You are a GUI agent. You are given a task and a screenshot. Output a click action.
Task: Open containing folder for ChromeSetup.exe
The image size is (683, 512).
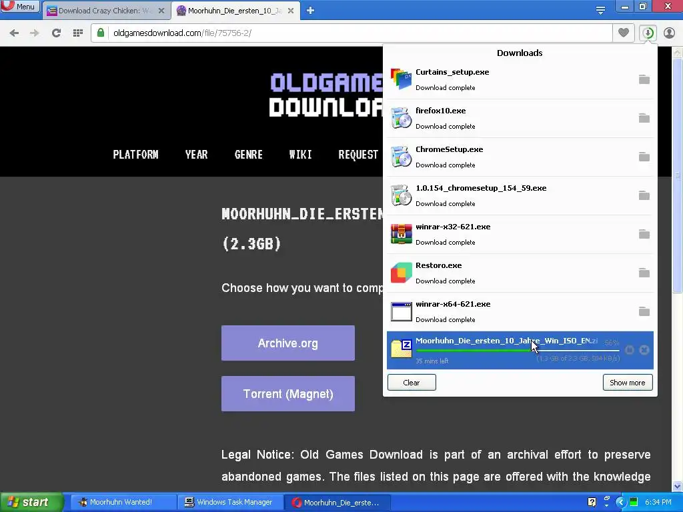pos(644,157)
